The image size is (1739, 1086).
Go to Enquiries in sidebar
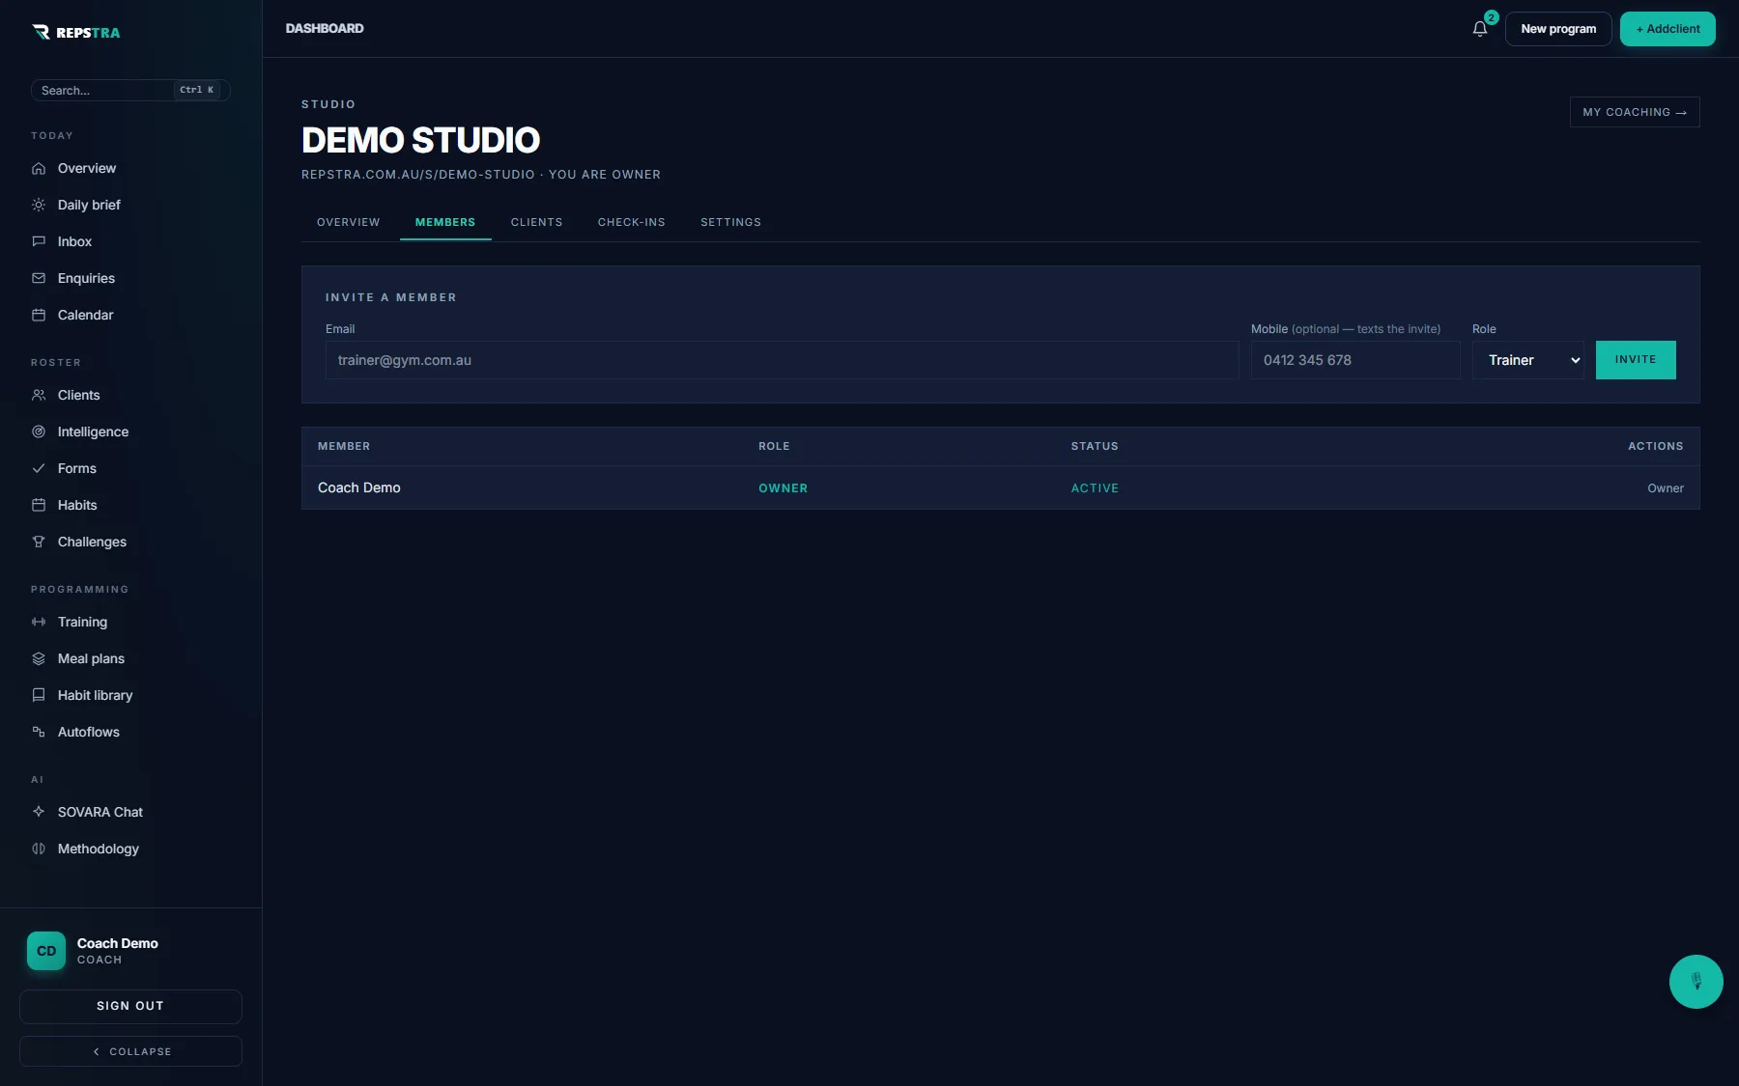click(x=86, y=278)
